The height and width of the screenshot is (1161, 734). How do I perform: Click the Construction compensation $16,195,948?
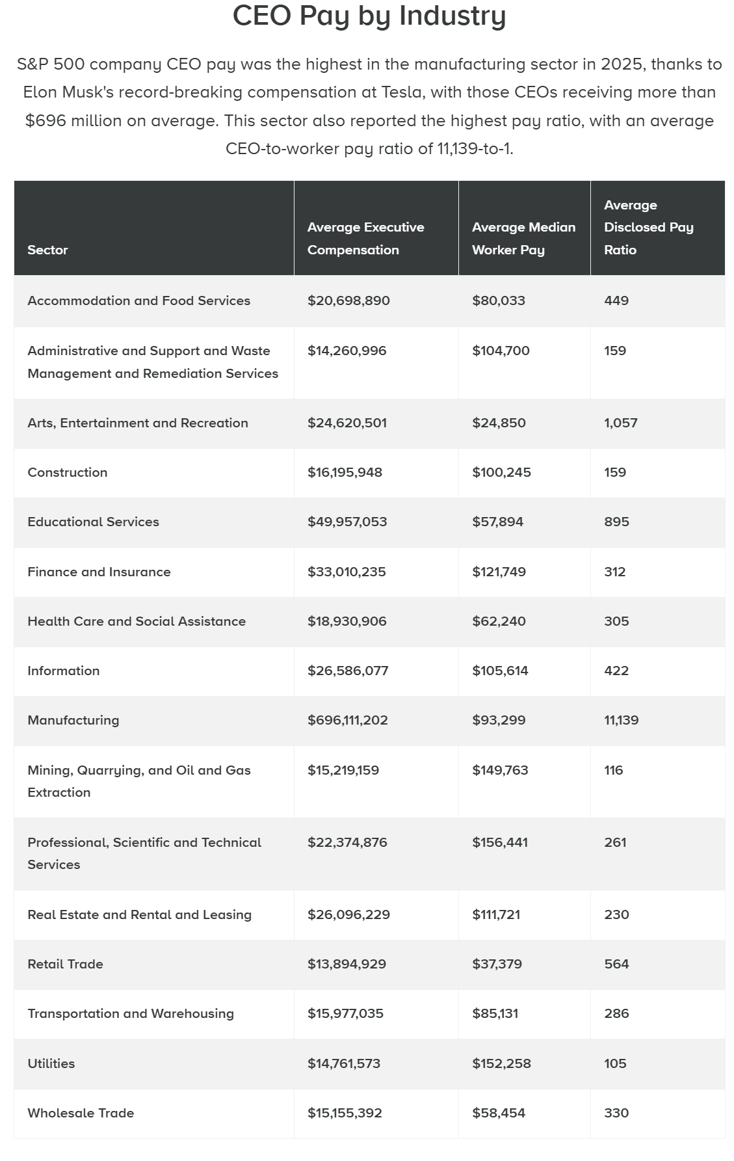tap(345, 473)
